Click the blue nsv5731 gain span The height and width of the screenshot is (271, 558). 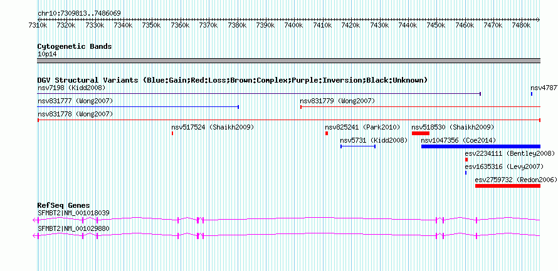(358, 146)
